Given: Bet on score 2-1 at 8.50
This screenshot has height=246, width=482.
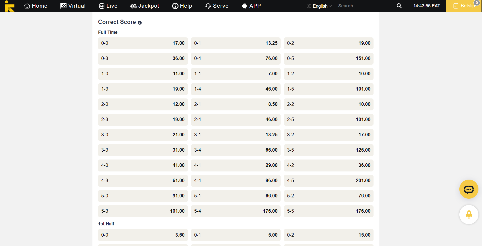Looking at the screenshot, I should tap(236, 104).
